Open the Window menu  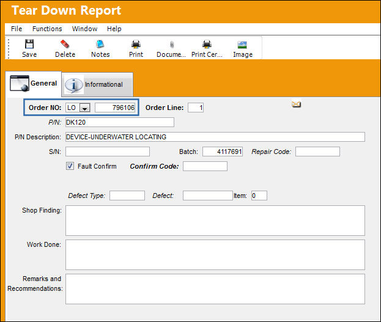84,29
